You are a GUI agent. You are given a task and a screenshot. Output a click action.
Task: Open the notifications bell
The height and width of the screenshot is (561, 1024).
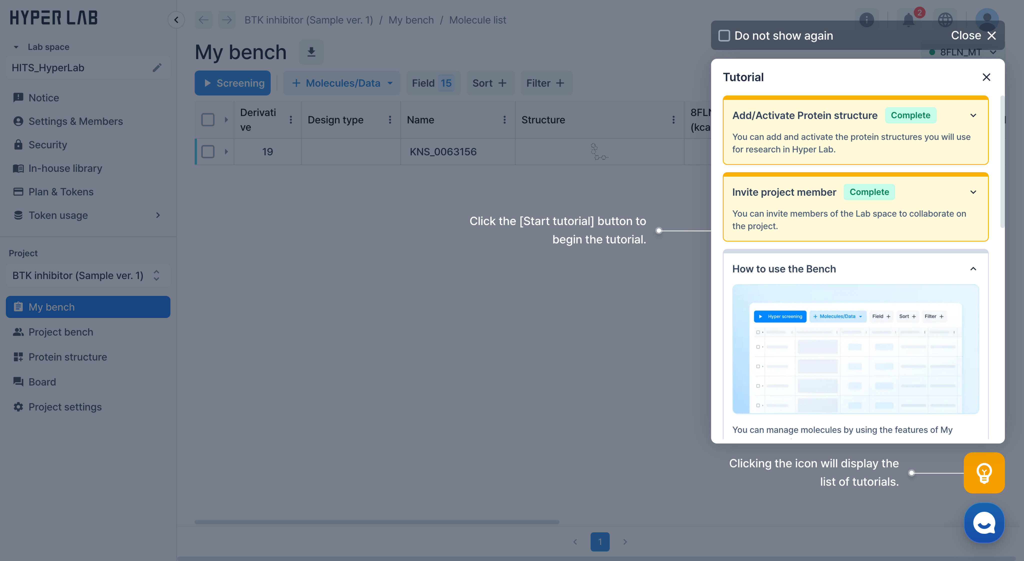908,20
